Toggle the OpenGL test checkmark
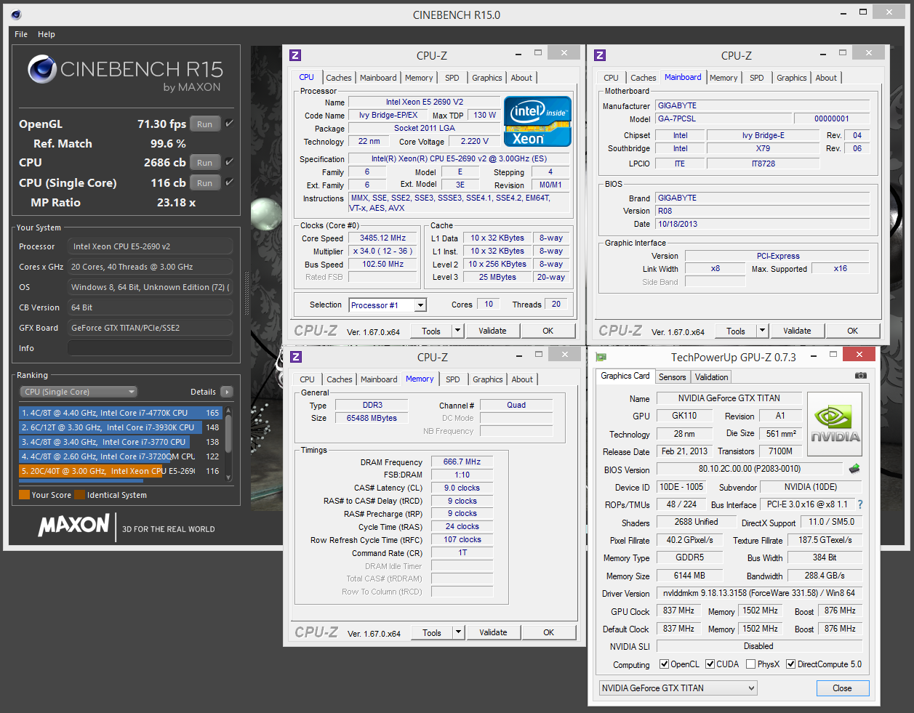Image resolution: width=914 pixels, height=713 pixels. tap(229, 124)
